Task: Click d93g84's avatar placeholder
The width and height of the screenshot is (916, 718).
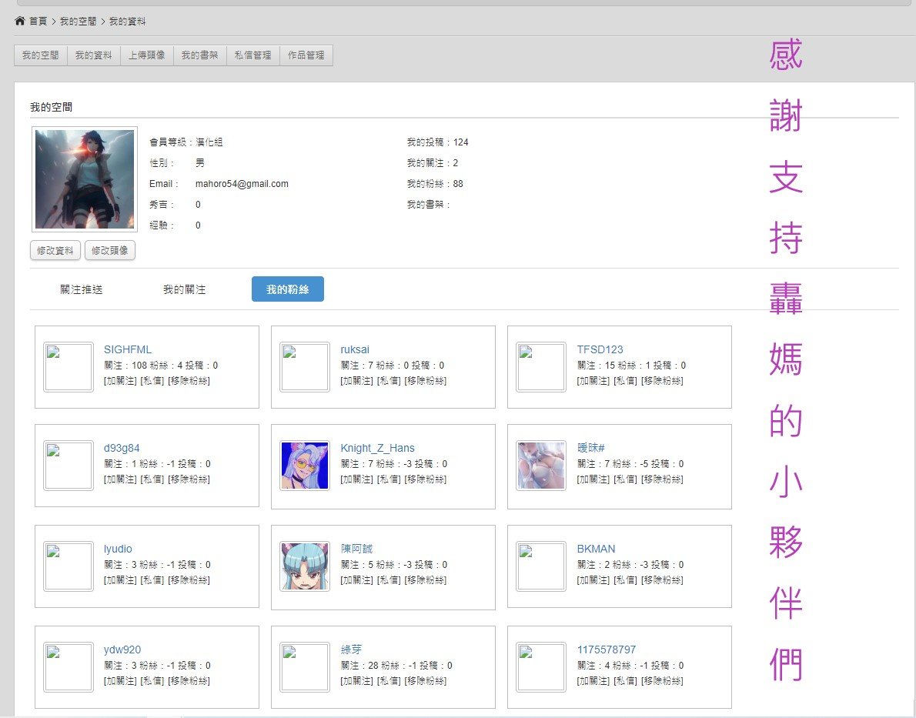Action: [69, 465]
